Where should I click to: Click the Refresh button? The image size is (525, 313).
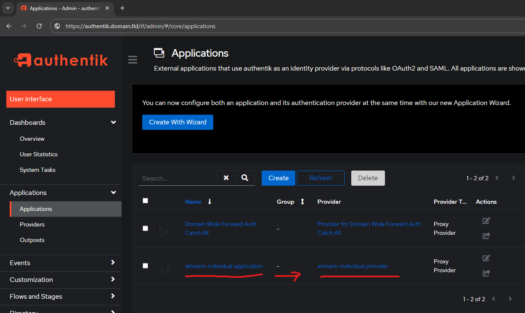point(321,178)
